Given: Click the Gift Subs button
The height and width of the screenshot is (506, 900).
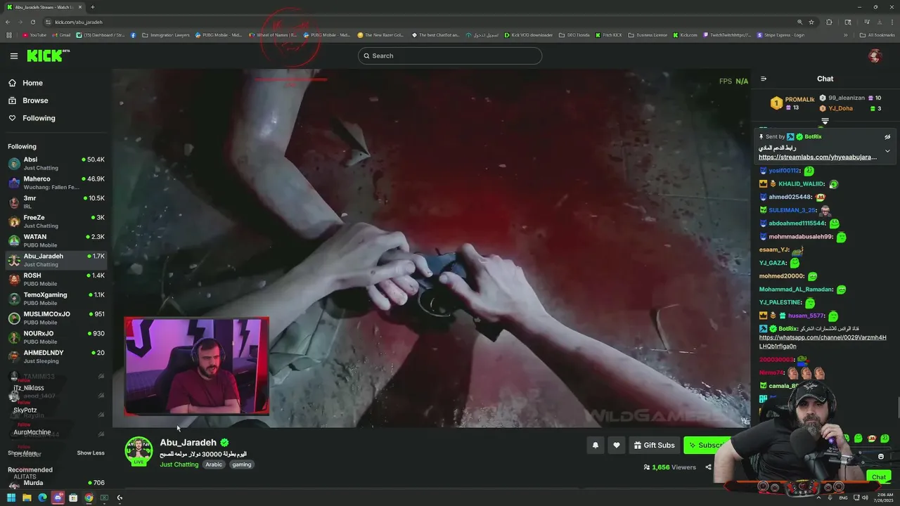Looking at the screenshot, I should [654, 445].
